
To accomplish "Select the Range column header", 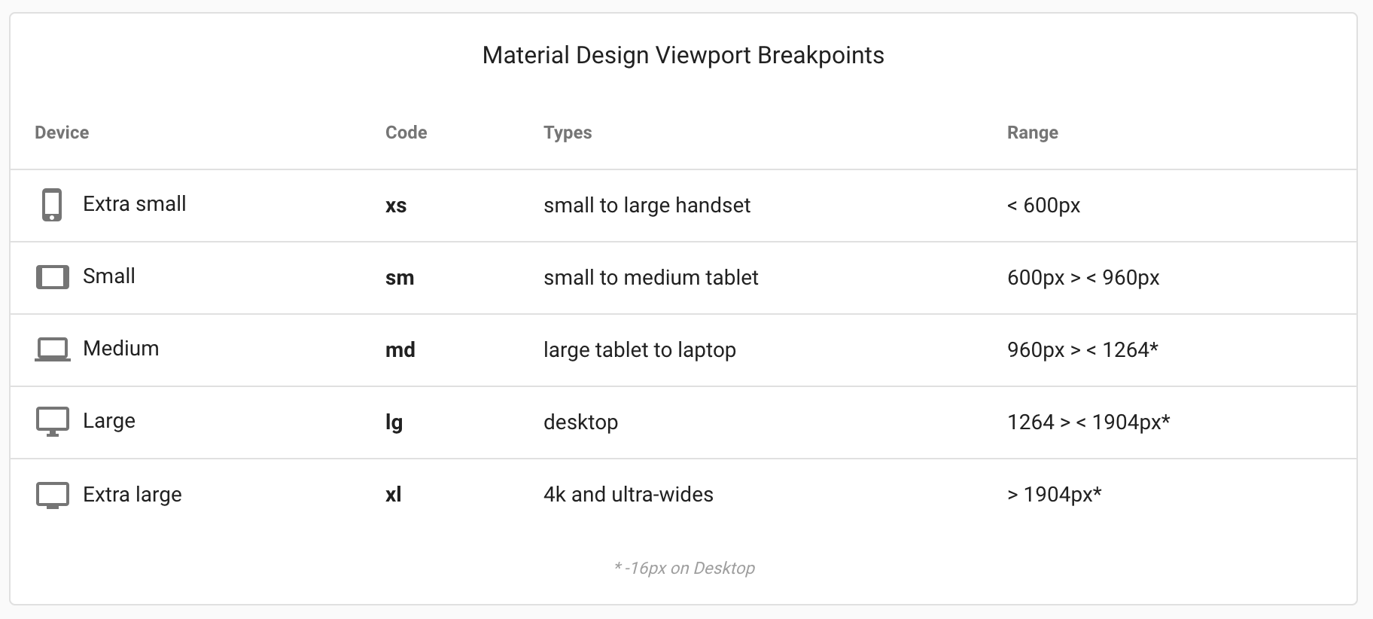I will (1033, 133).
